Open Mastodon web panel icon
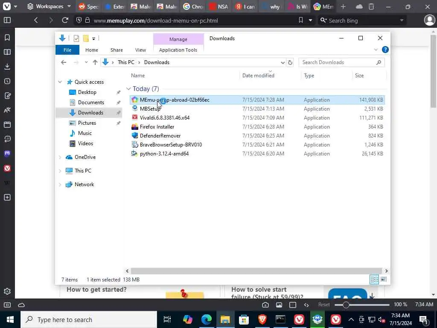The width and height of the screenshot is (437, 328). click(x=7, y=153)
